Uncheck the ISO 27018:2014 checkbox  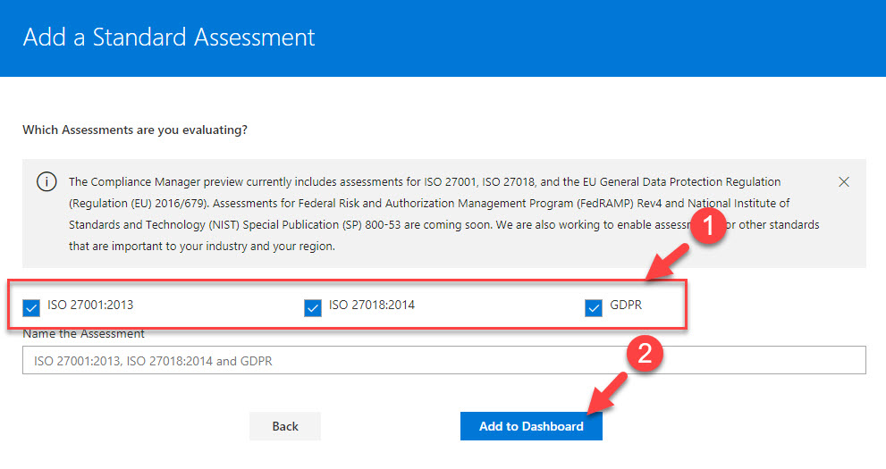tap(313, 307)
